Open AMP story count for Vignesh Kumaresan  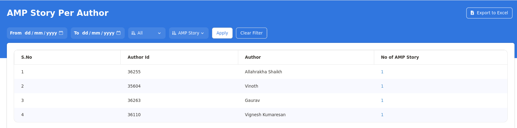[382, 115]
